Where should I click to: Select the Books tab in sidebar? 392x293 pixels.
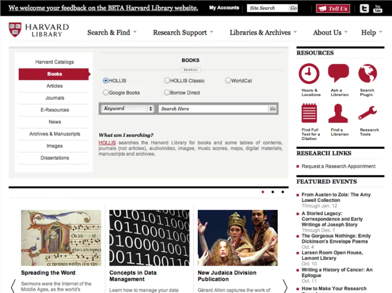pos(55,74)
